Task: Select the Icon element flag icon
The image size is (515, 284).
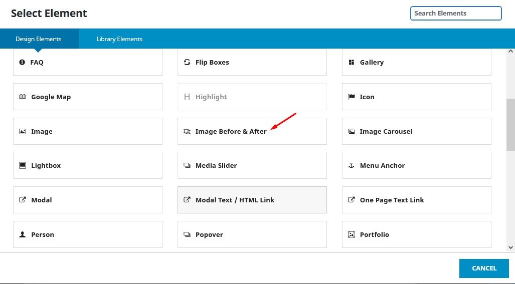Action: (x=351, y=97)
